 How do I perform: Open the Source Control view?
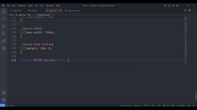tap(4, 26)
